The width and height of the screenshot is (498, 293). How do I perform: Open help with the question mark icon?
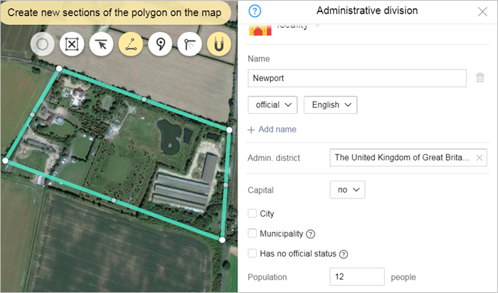coord(255,11)
